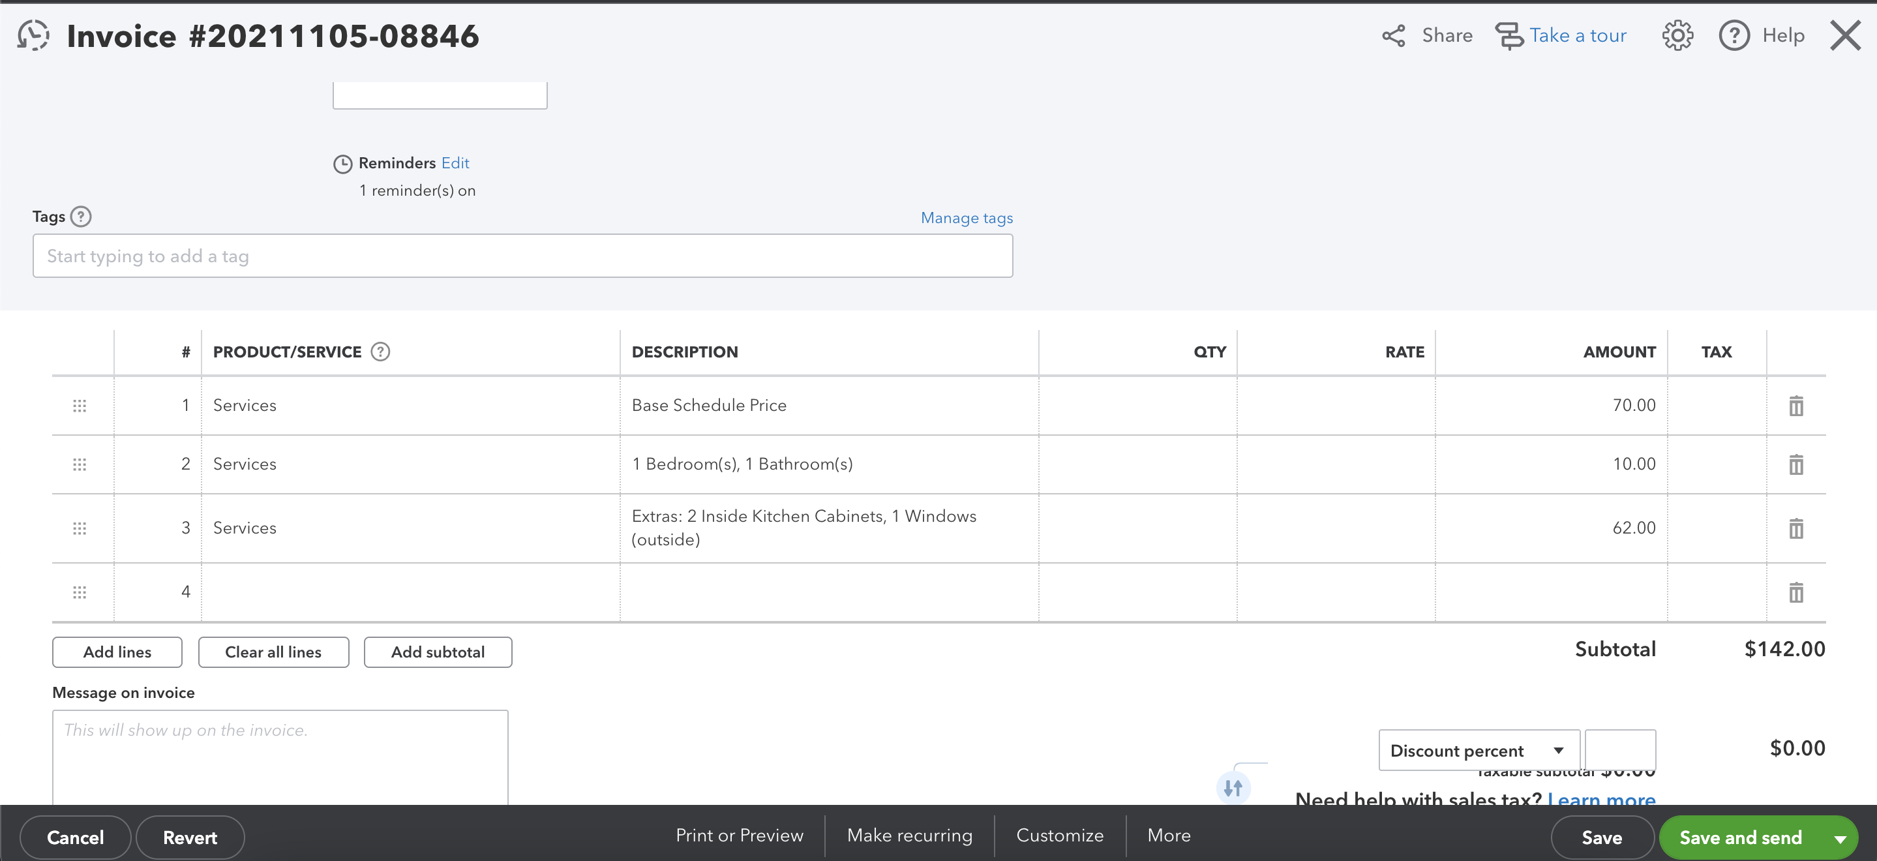This screenshot has width=1877, height=861.
Task: Click the Share icon
Action: [1393, 36]
